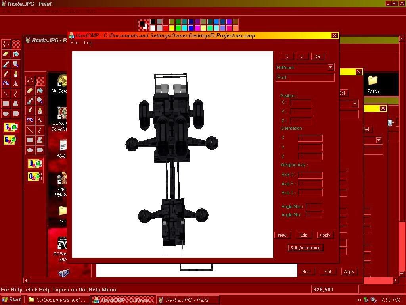Open the Log menu in HardCMP

tap(88, 43)
